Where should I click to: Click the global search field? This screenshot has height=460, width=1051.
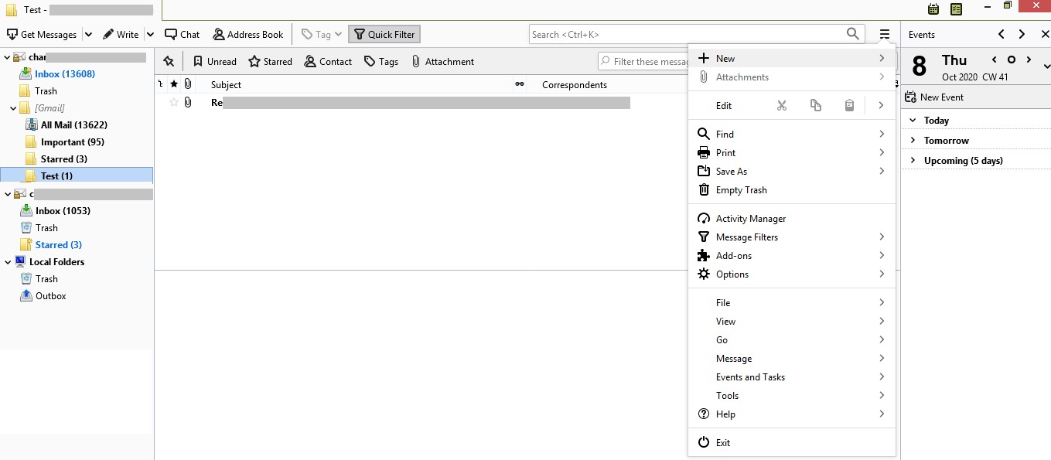pos(687,34)
